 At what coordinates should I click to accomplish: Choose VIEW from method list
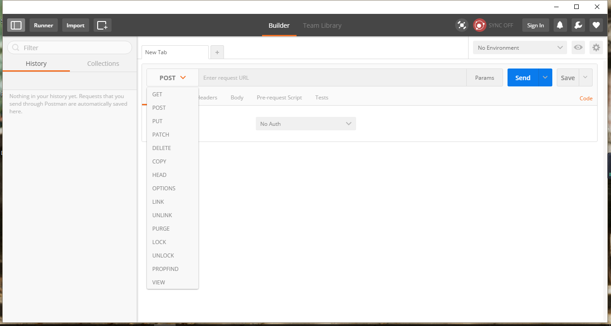coord(172,283)
